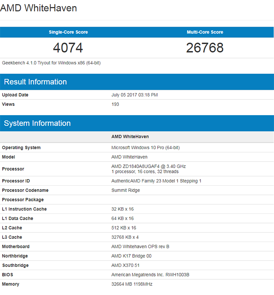Select AuthenticAMD Family 23 Model 1 Stepping 1
The width and height of the screenshot is (274, 295).
(156, 181)
